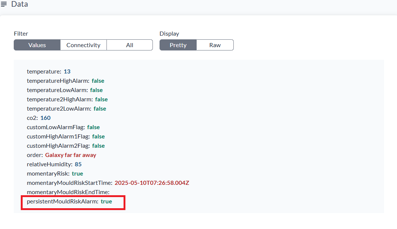
Task: Click the momentaryMouldRiskStartTime timestamp value
Action: (x=152, y=183)
